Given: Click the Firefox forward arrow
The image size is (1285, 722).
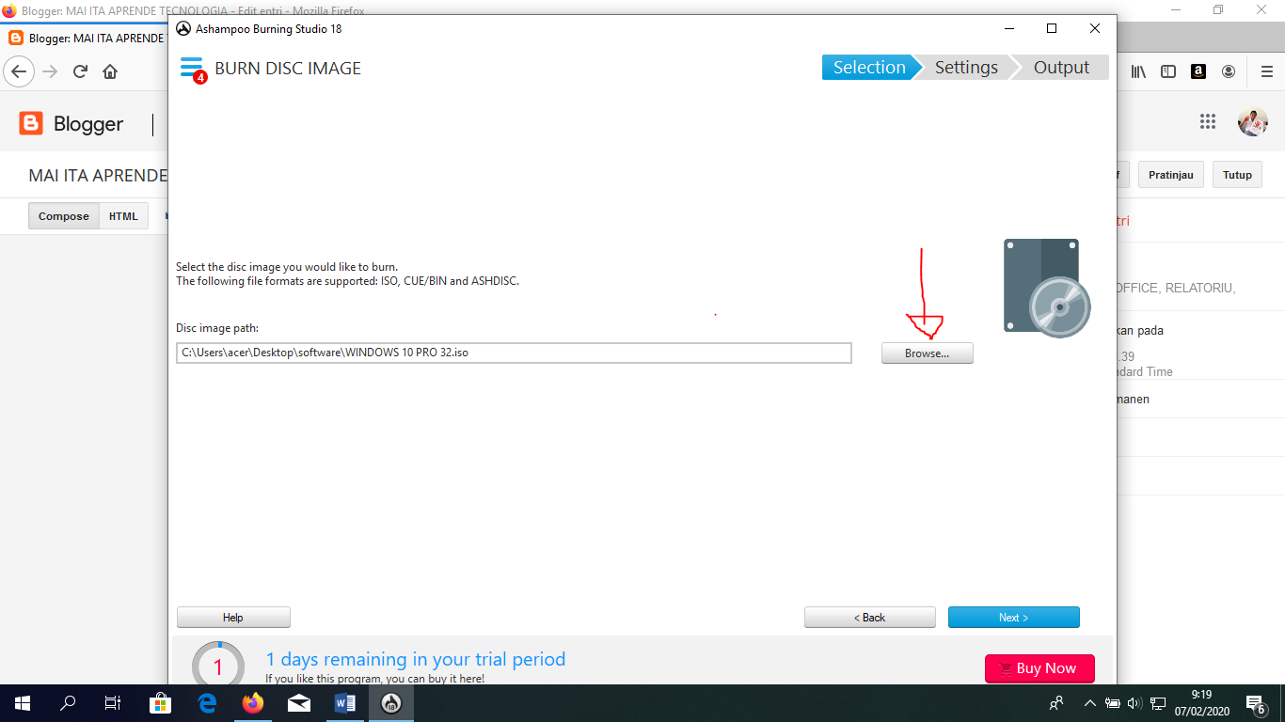Looking at the screenshot, I should (51, 71).
